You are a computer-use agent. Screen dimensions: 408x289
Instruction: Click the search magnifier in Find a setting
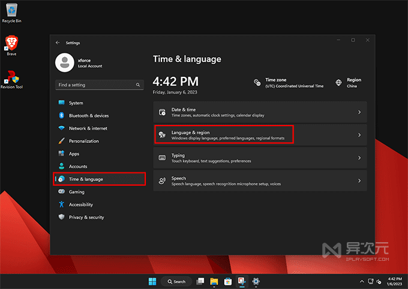pyautogui.click(x=139, y=85)
